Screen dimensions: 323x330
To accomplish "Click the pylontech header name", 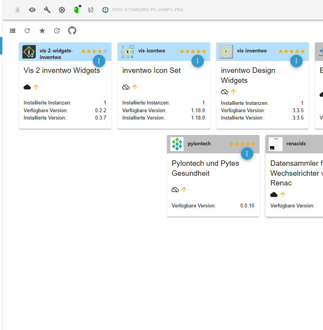I will 199,144.
